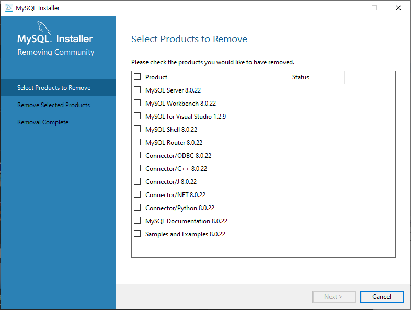Select the MySQL Shell 8.0.22 checkbox
The width and height of the screenshot is (411, 310).
tap(137, 129)
